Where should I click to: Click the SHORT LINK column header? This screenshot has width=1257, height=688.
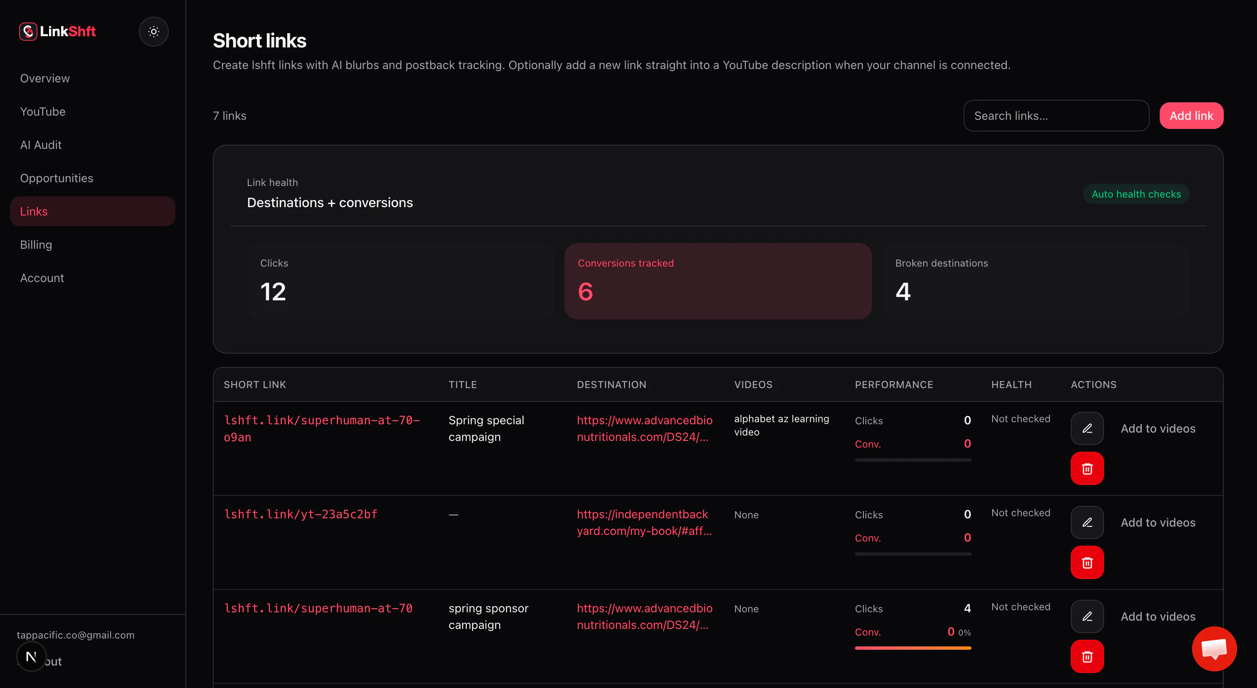255,384
